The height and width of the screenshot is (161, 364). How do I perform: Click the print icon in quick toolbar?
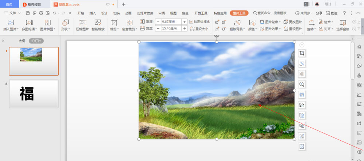(x=41, y=13)
